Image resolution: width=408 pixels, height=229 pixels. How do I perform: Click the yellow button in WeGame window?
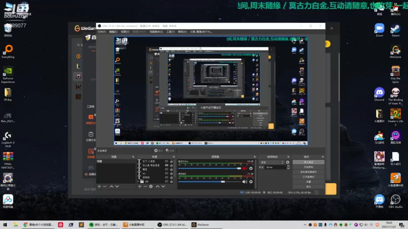tap(330, 189)
